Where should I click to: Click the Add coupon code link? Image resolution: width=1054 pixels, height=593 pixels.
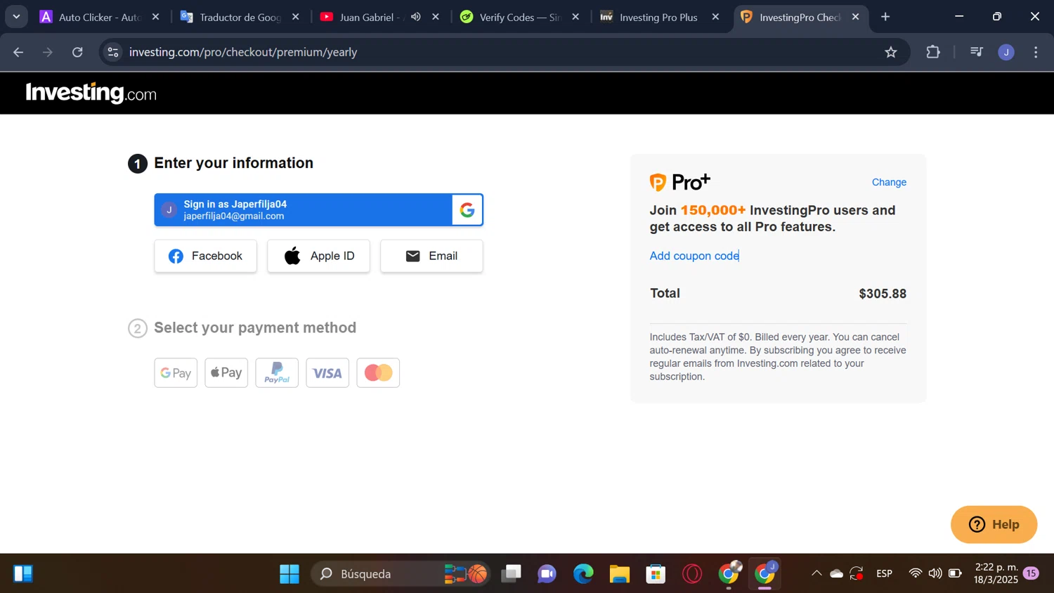pyautogui.click(x=694, y=256)
